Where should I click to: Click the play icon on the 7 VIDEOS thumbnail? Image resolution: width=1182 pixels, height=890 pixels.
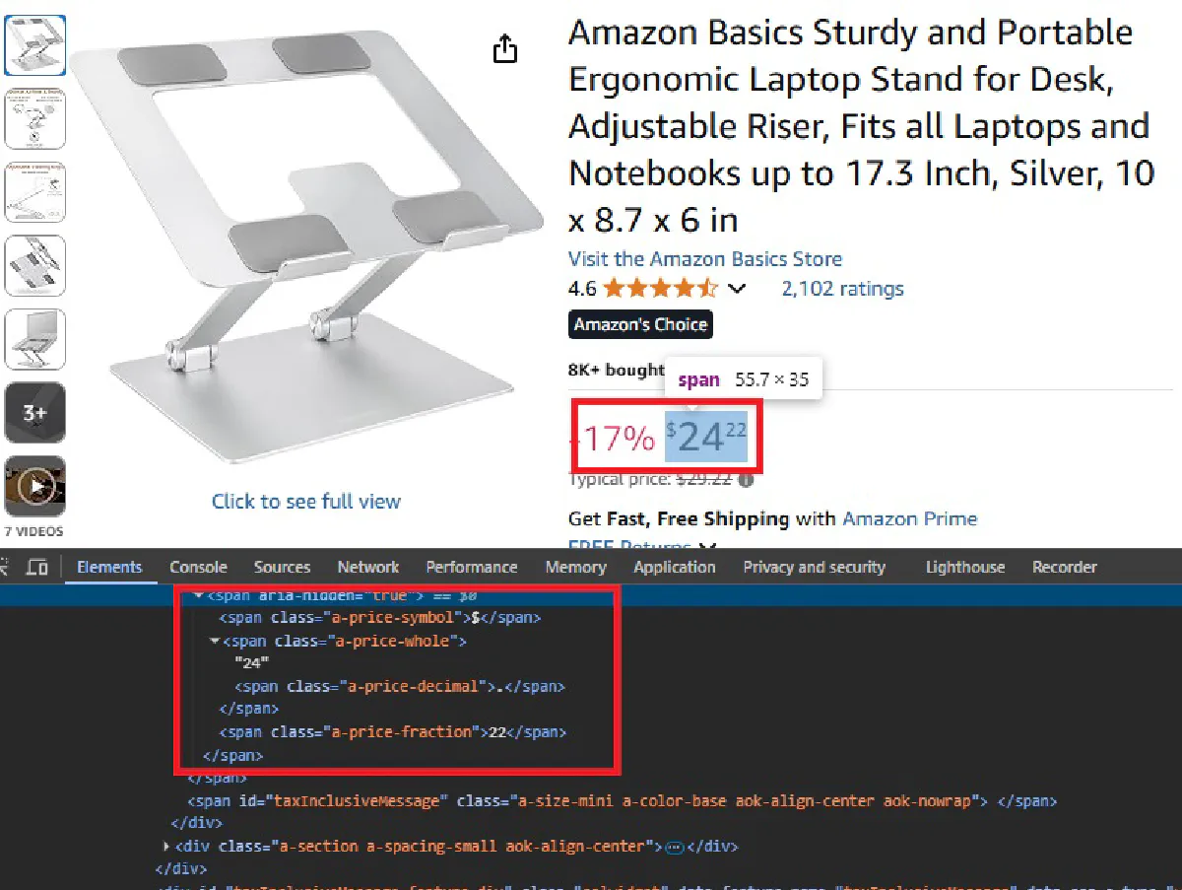[35, 486]
